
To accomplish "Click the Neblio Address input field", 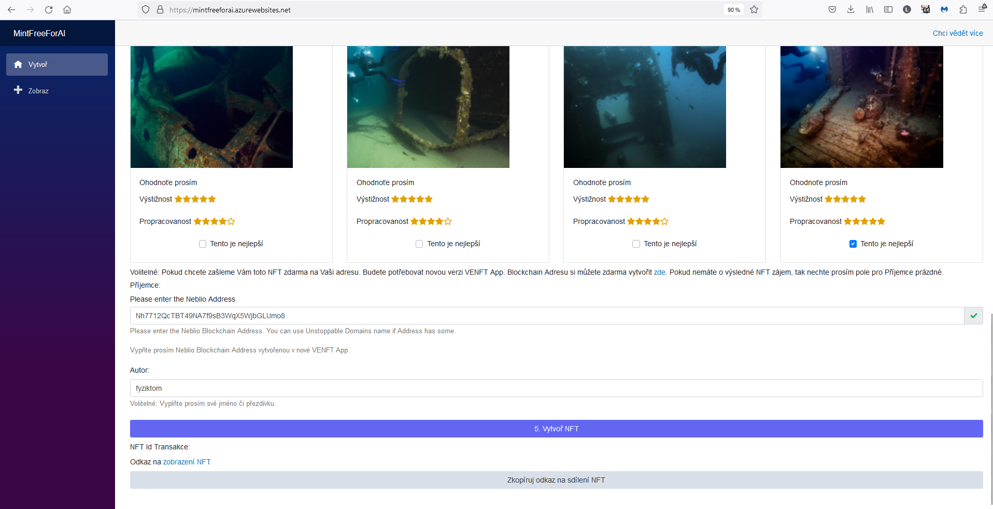I will pyautogui.click(x=547, y=316).
